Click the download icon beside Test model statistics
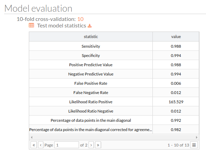206x153 pixels. pos(90,26)
